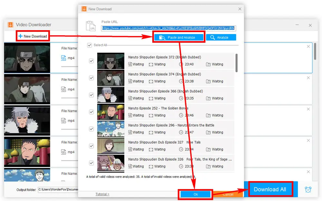The height and width of the screenshot is (201, 322).
Task: Click title 'Naruto Shippuden Episode 296 - Naruto Enters the Battle'
Action: click(171, 125)
